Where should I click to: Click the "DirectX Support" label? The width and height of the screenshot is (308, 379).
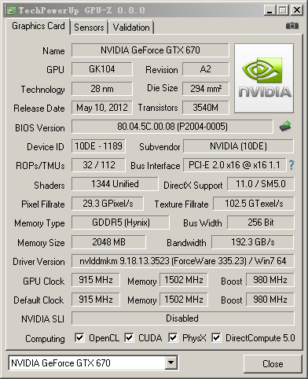[193, 186]
